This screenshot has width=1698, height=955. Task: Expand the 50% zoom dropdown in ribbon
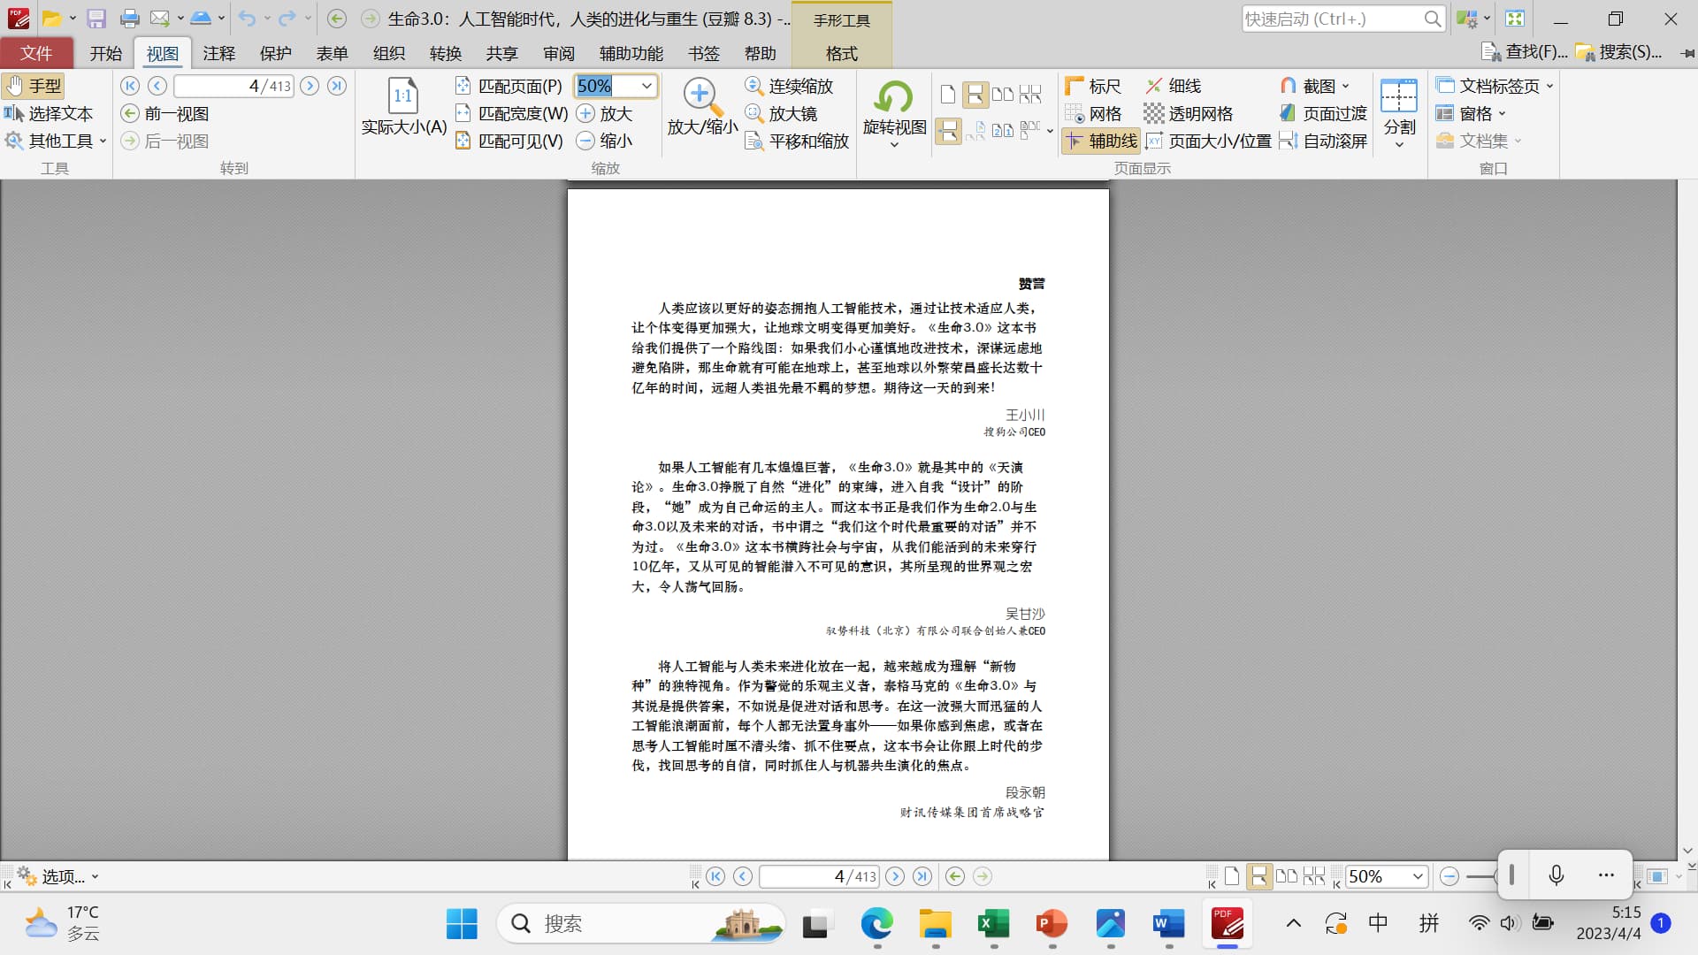click(x=646, y=86)
